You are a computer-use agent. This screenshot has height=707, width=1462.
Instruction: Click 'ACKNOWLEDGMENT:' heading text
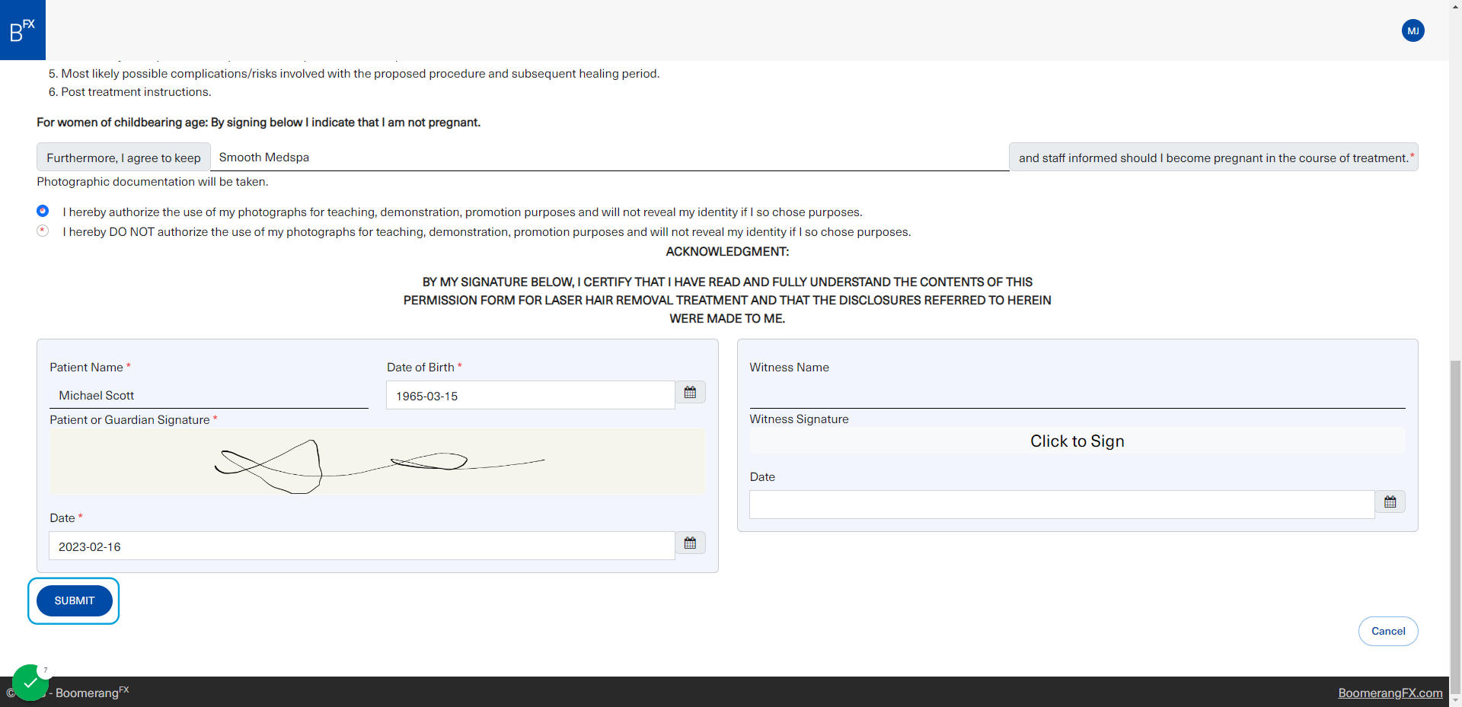[727, 252]
